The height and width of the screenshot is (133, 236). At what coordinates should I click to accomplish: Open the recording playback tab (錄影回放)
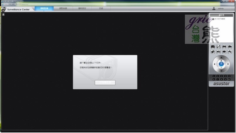pyautogui.click(x=63, y=8)
